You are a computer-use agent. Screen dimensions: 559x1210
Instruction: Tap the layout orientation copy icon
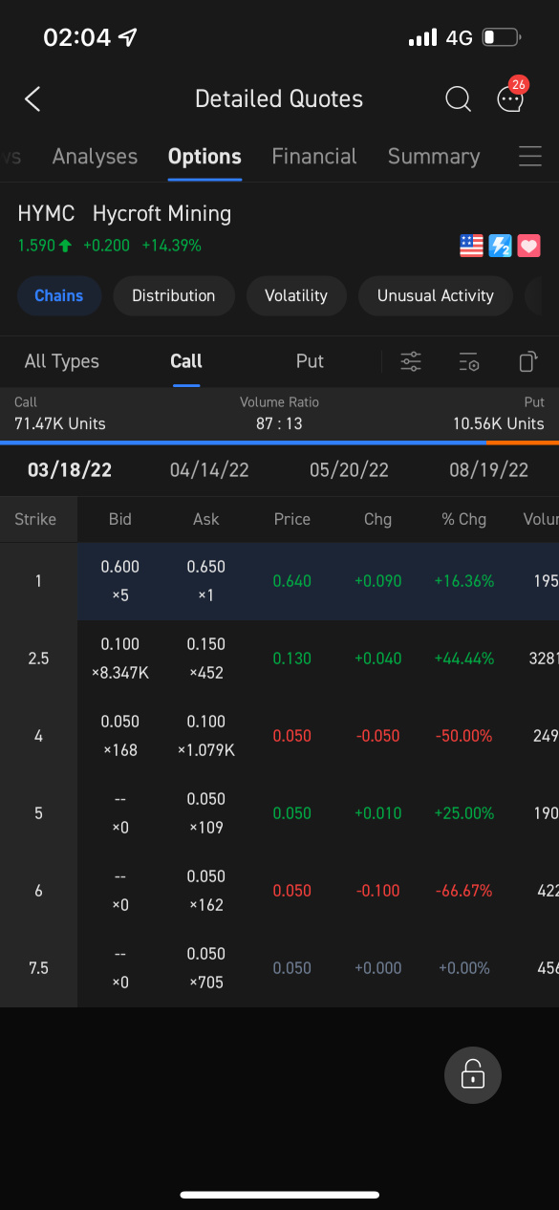pos(527,361)
